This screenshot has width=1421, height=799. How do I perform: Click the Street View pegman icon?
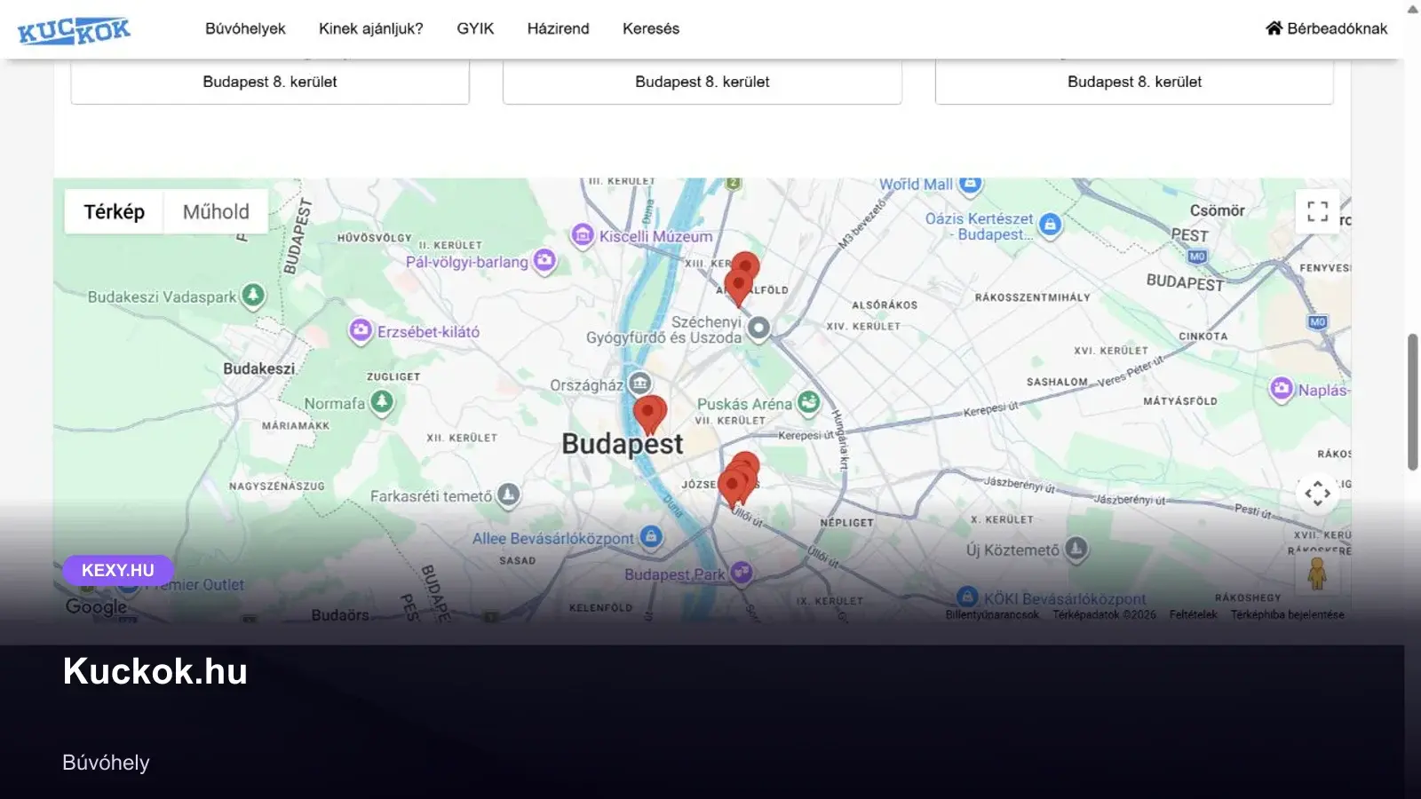1318,574
